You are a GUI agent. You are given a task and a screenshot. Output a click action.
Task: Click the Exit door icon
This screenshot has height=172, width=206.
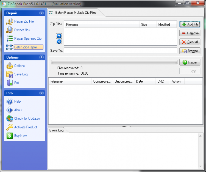pyautogui.click(x=10, y=83)
